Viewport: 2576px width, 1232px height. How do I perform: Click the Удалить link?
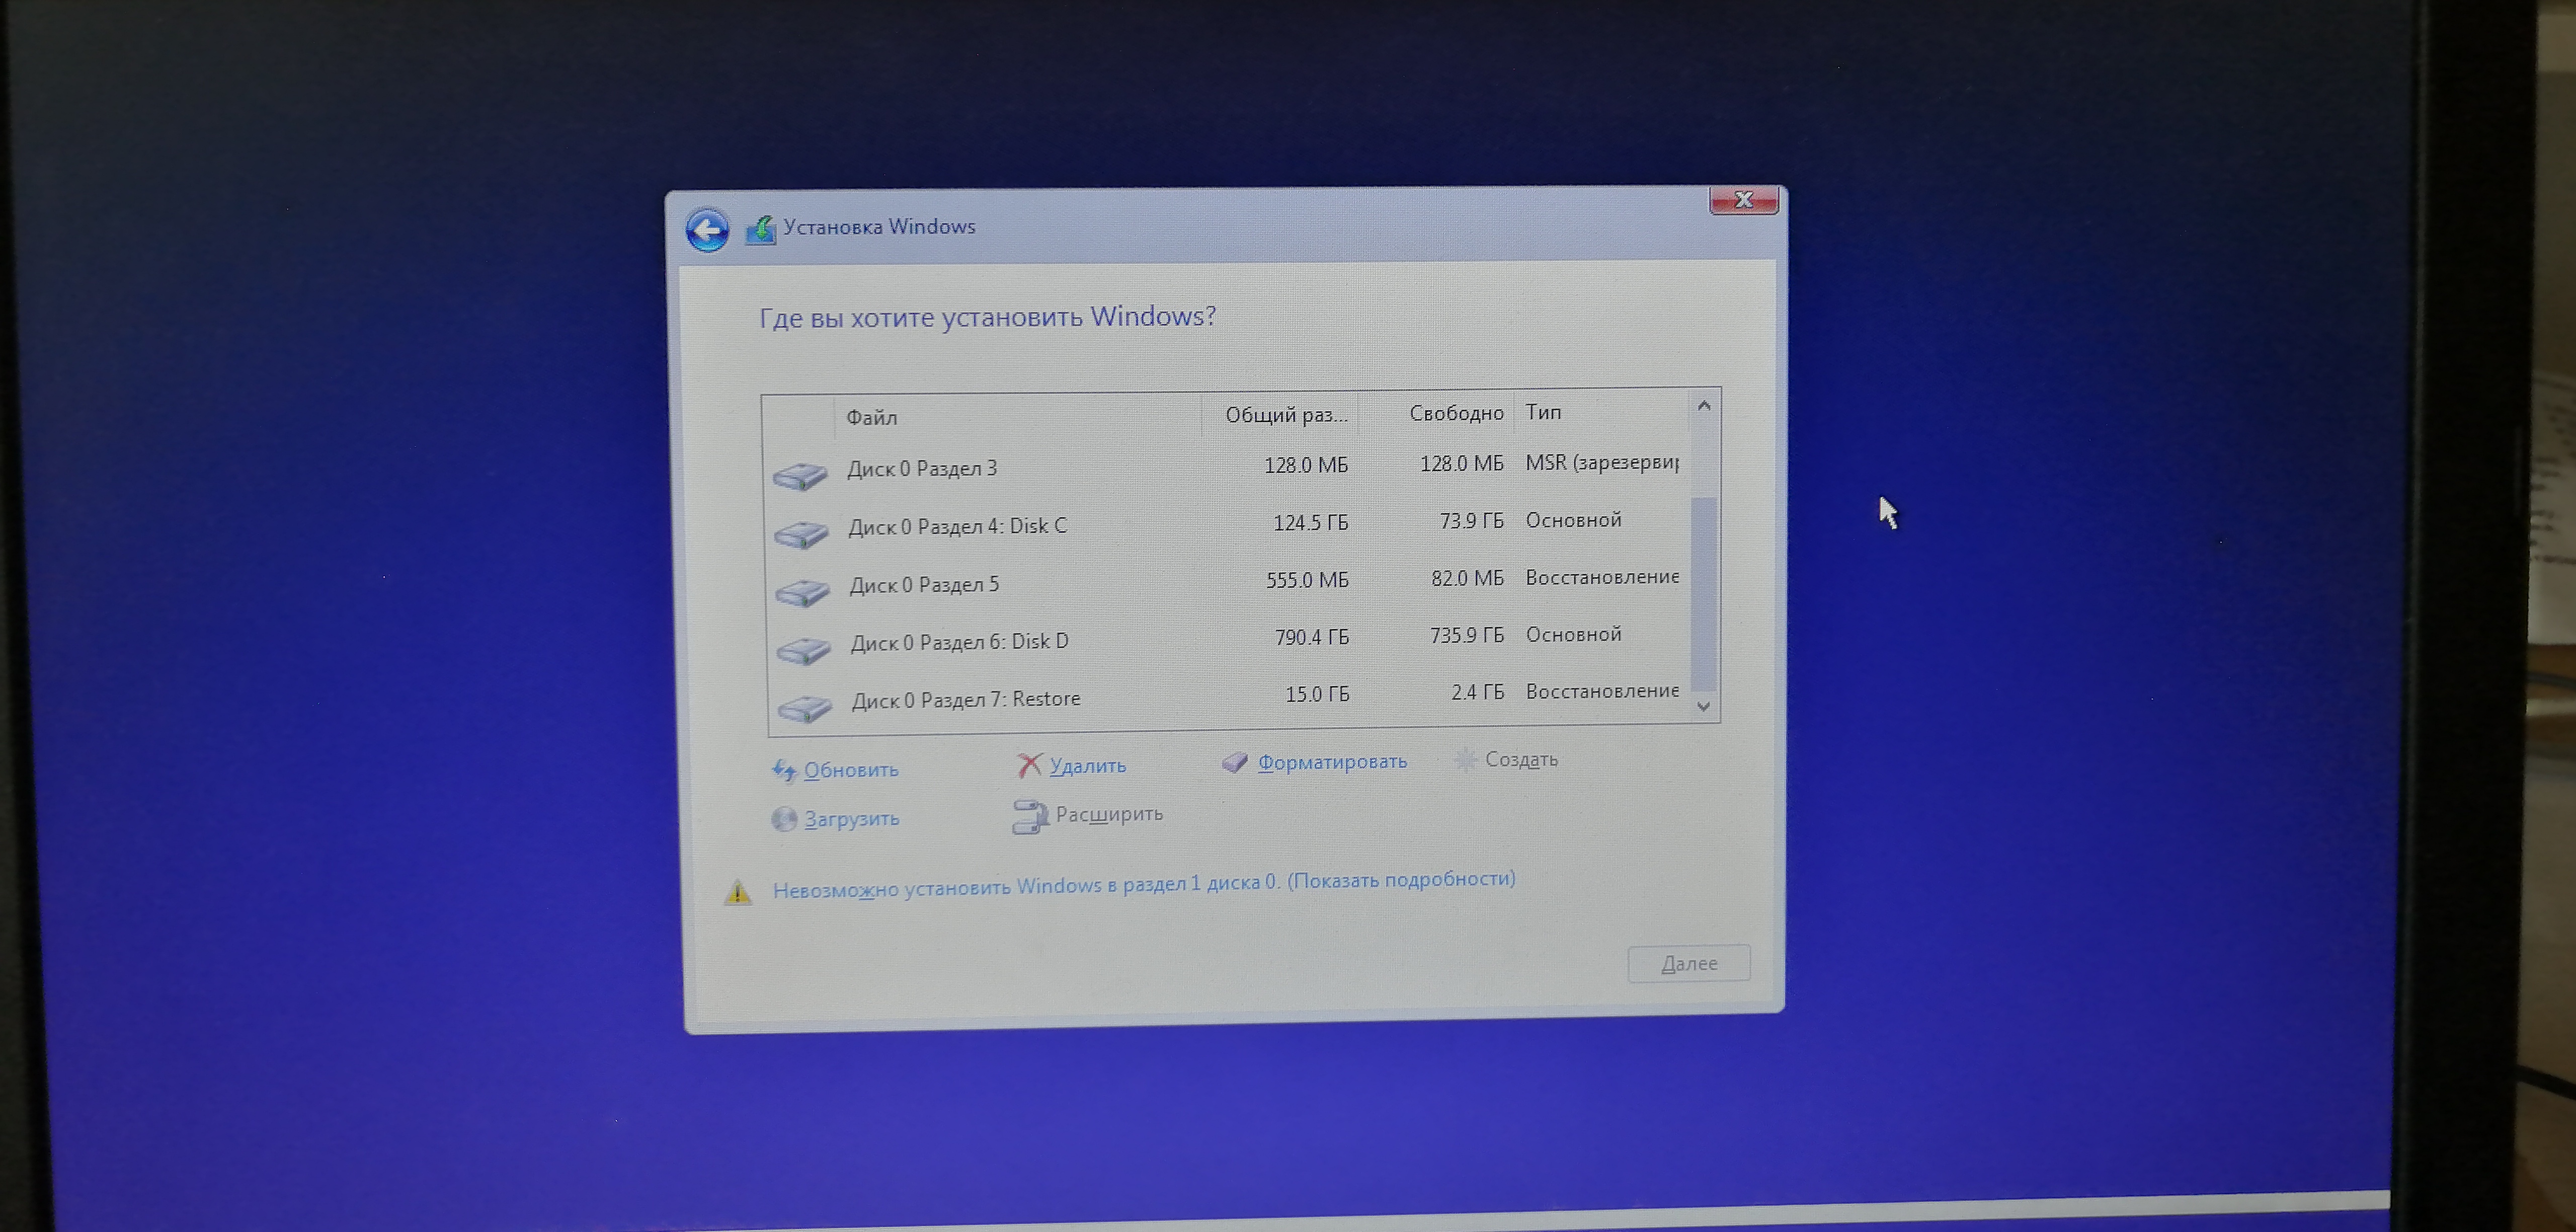point(1088,766)
